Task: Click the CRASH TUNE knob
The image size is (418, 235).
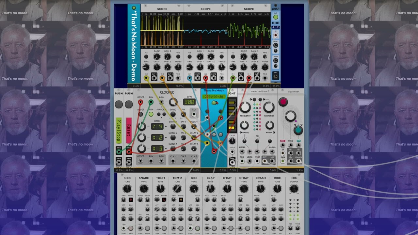Action: (261, 189)
